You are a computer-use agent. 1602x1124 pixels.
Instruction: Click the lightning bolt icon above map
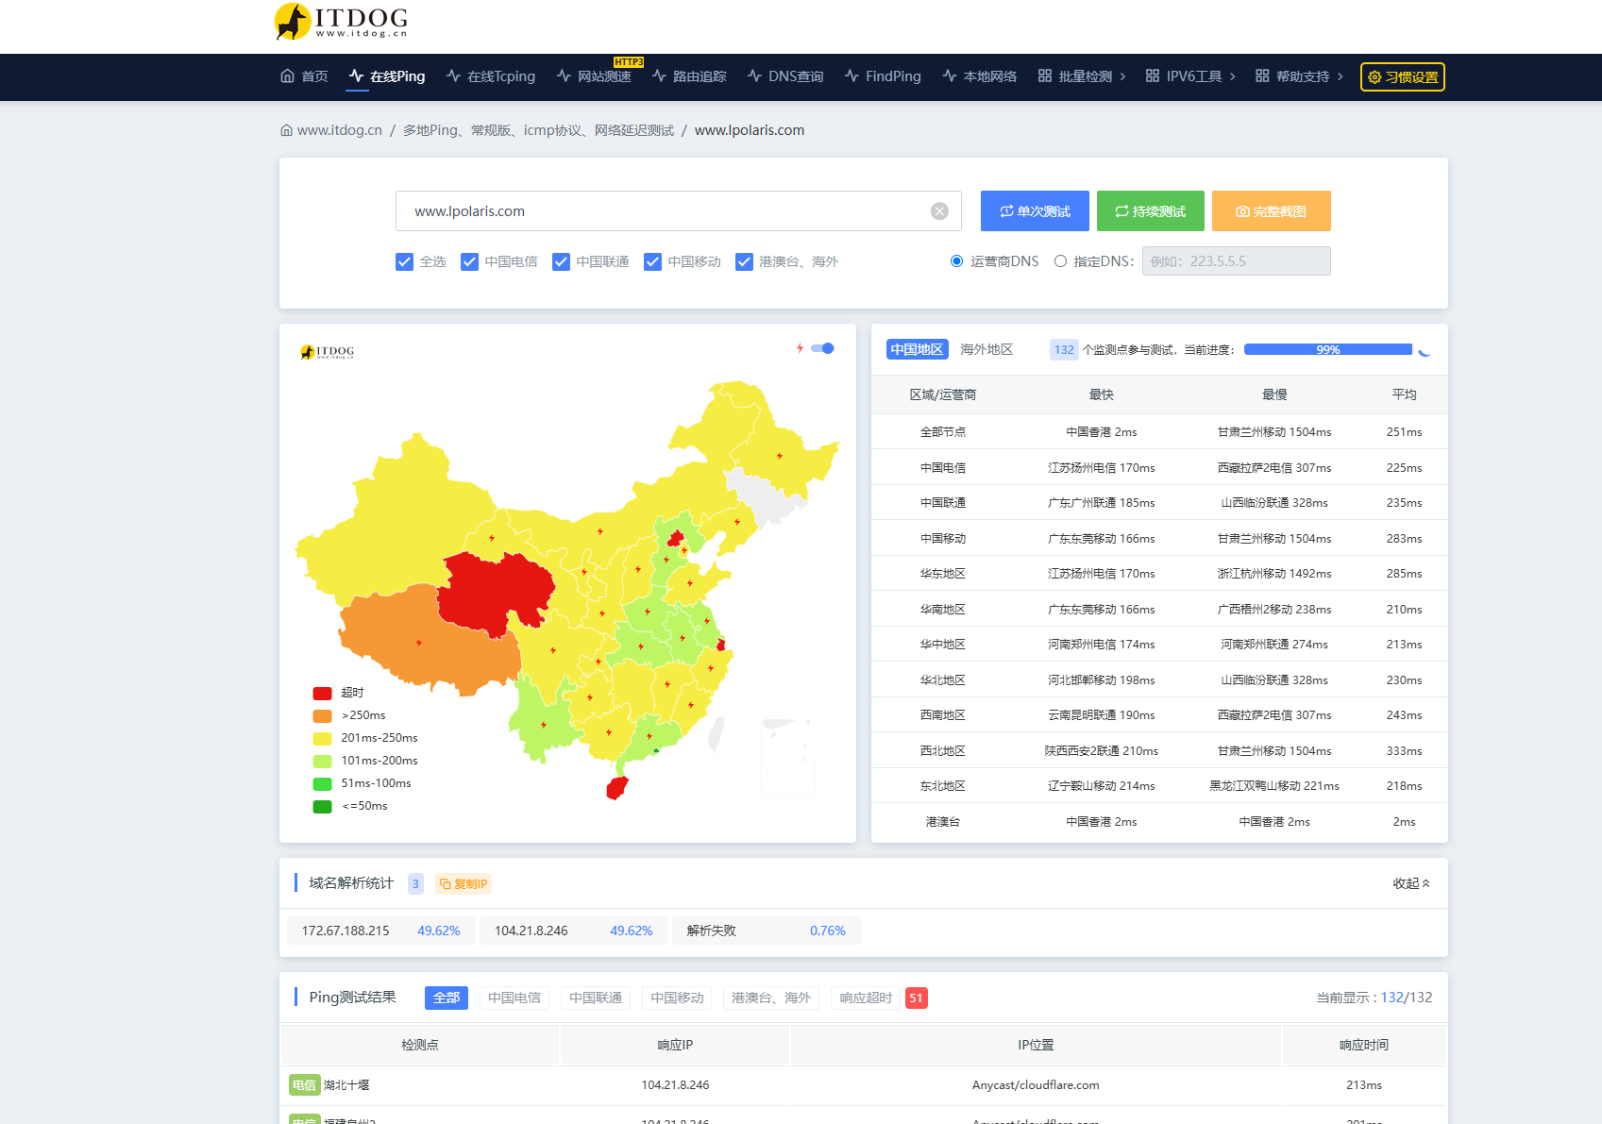coord(800,348)
